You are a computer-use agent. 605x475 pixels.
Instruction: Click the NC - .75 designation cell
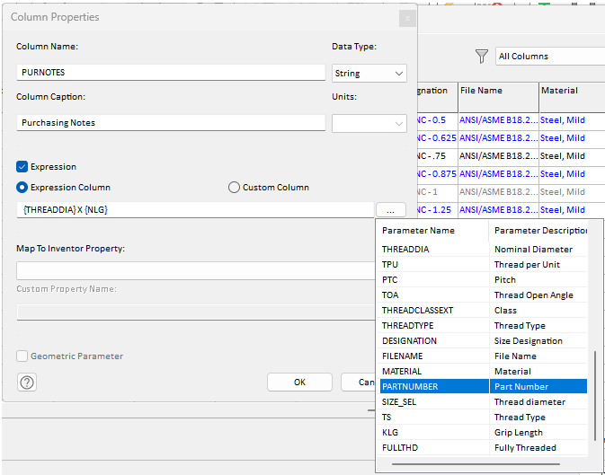(x=437, y=156)
